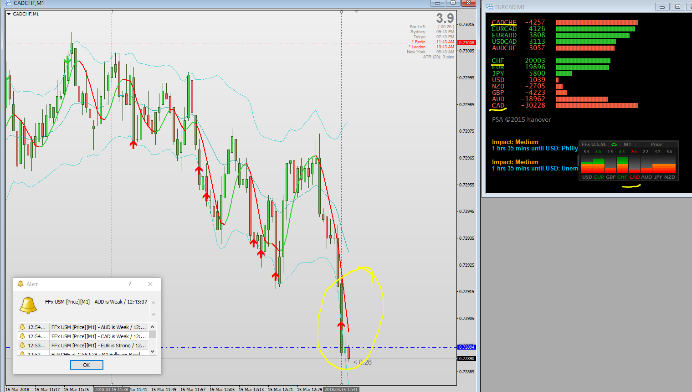Restore the EURCAD,M1 chart window
The image size is (692, 392).
coord(677,7)
